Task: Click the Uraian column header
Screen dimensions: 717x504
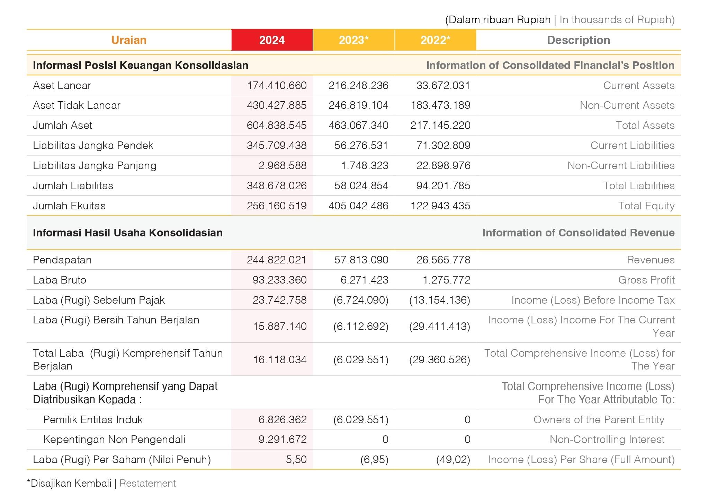Action: (x=129, y=40)
